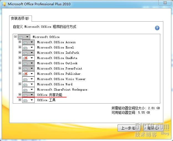This screenshot has height=141, width=173.
Task: Close the Office 2010 setup window
Action: (x=165, y=3)
